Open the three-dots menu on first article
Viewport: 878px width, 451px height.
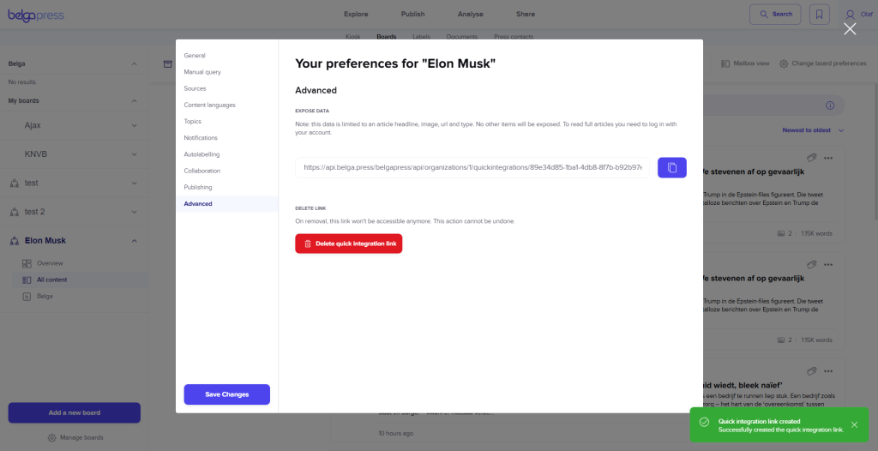828,158
